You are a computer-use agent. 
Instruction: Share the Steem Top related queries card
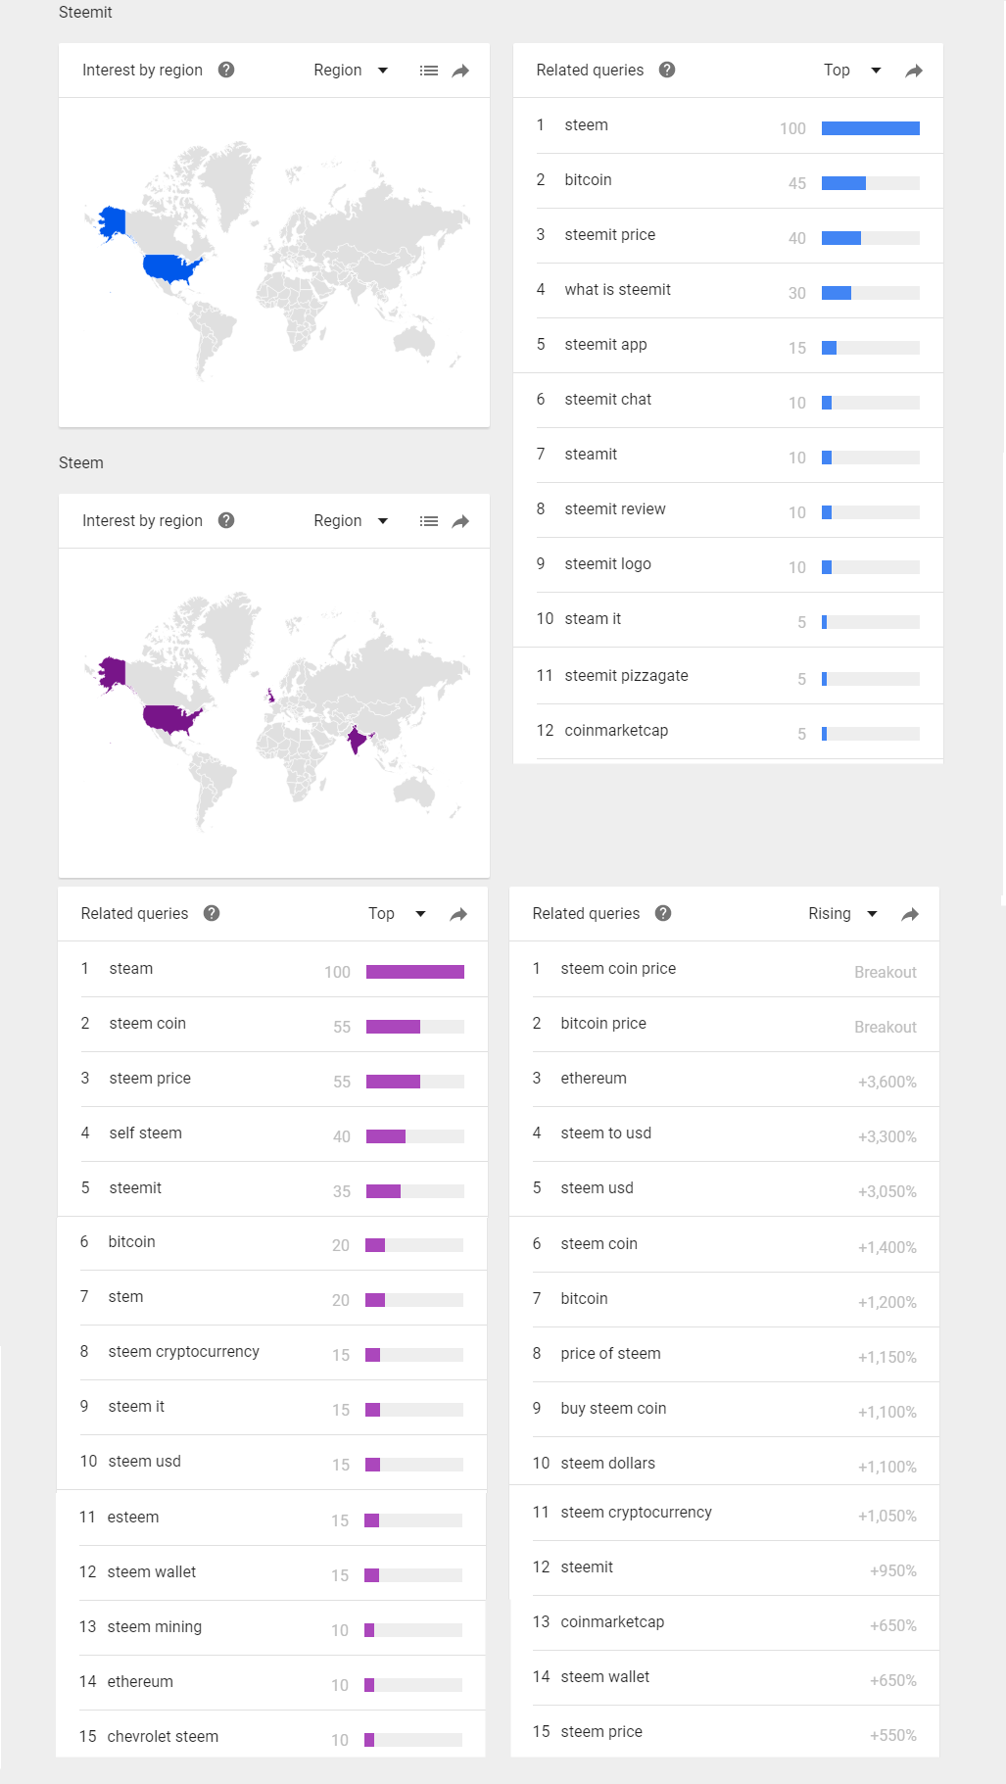pos(458,914)
